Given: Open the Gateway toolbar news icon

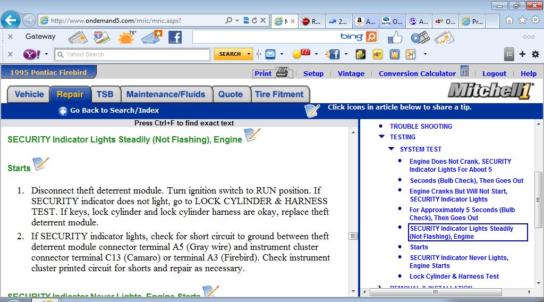Looking at the screenshot, I should pyautogui.click(x=78, y=38).
